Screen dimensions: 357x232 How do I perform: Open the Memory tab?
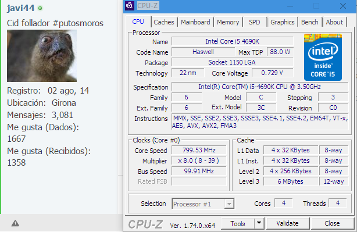[228, 22]
